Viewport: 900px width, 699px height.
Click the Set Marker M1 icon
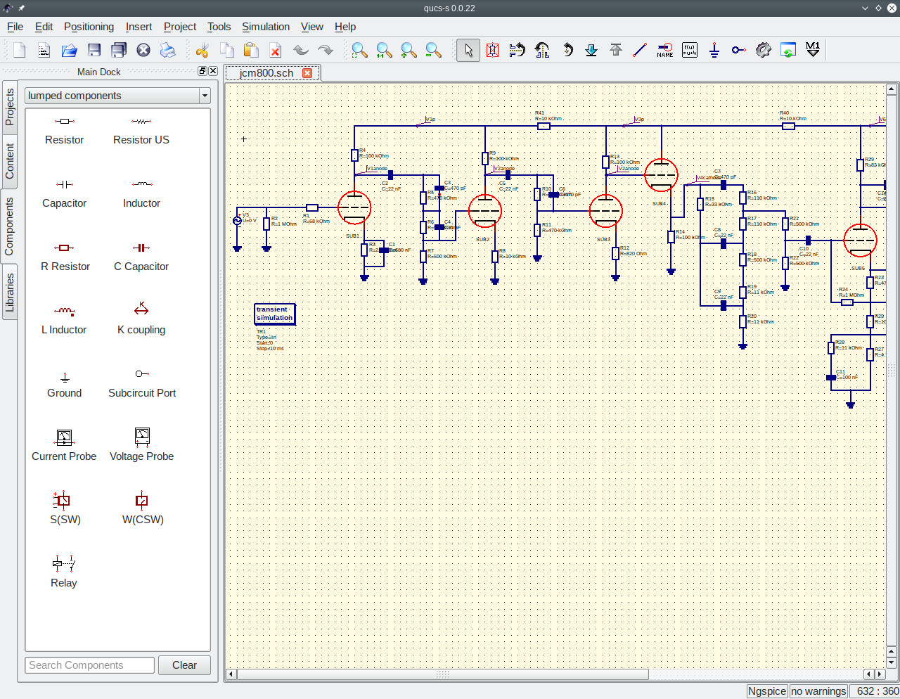[x=813, y=50]
